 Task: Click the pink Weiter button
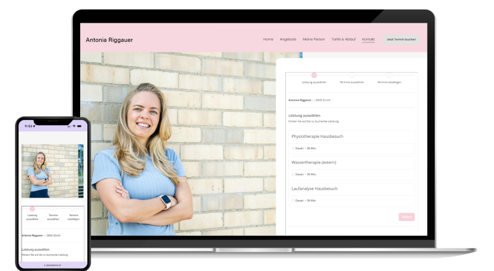pos(407,217)
